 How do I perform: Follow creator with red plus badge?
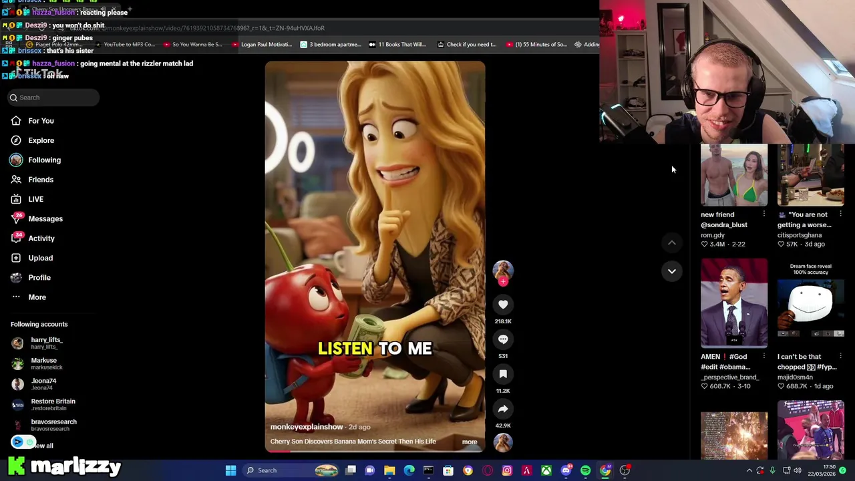[x=503, y=282]
